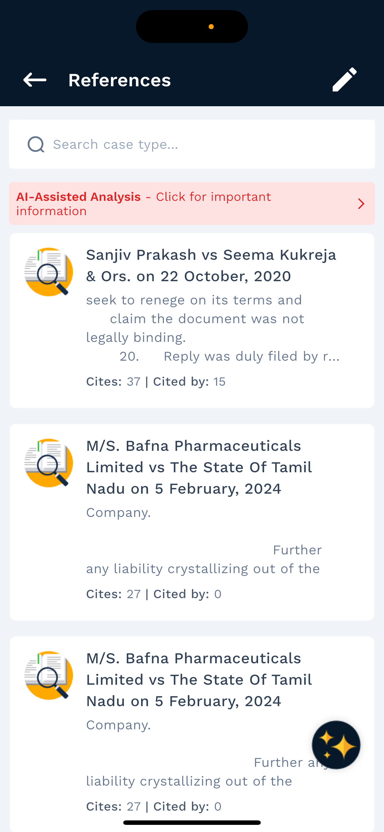Tap the search magnifier icon
The width and height of the screenshot is (384, 832).
tap(36, 144)
